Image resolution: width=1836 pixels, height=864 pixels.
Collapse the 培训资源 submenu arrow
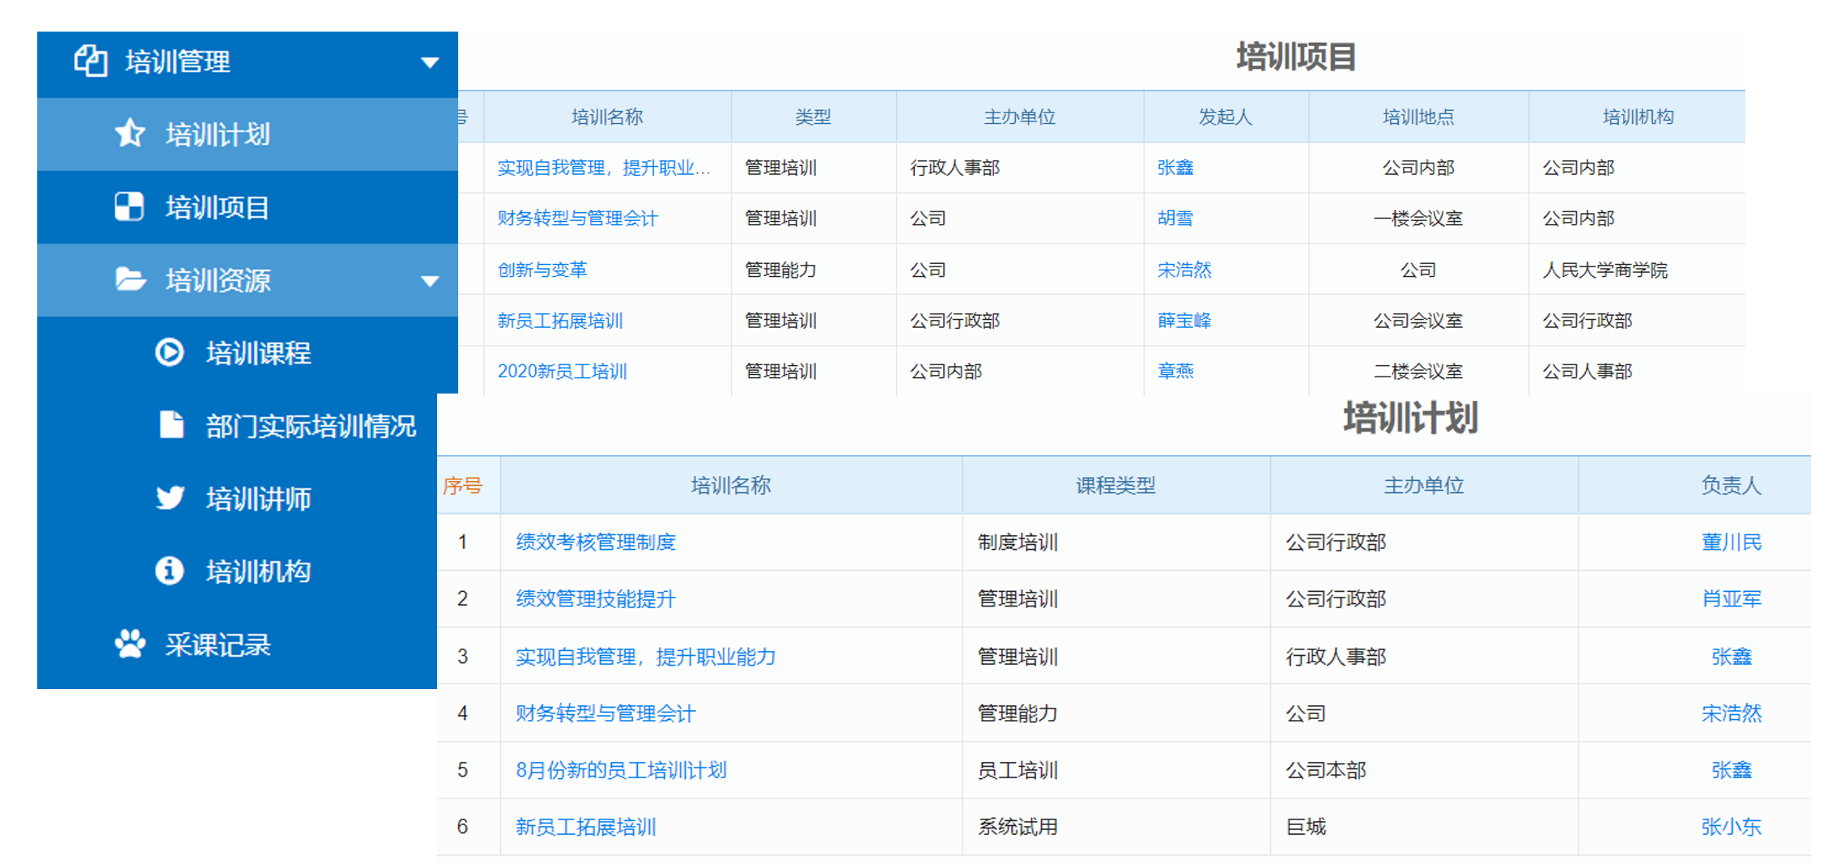430,281
